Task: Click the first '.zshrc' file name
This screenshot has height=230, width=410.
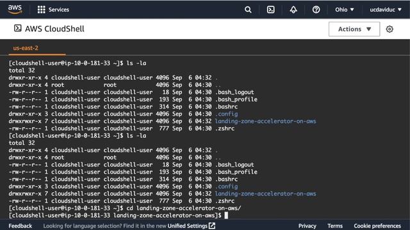Action: point(225,128)
